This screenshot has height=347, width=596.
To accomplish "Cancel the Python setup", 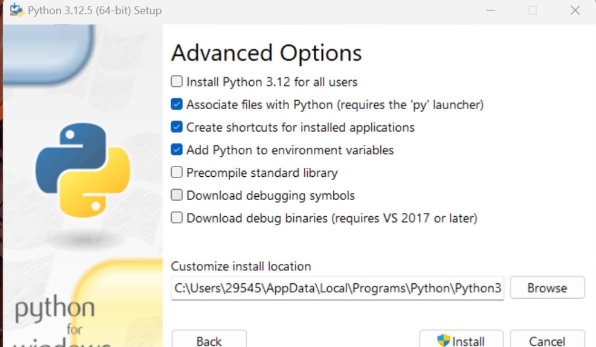I will (x=547, y=339).
